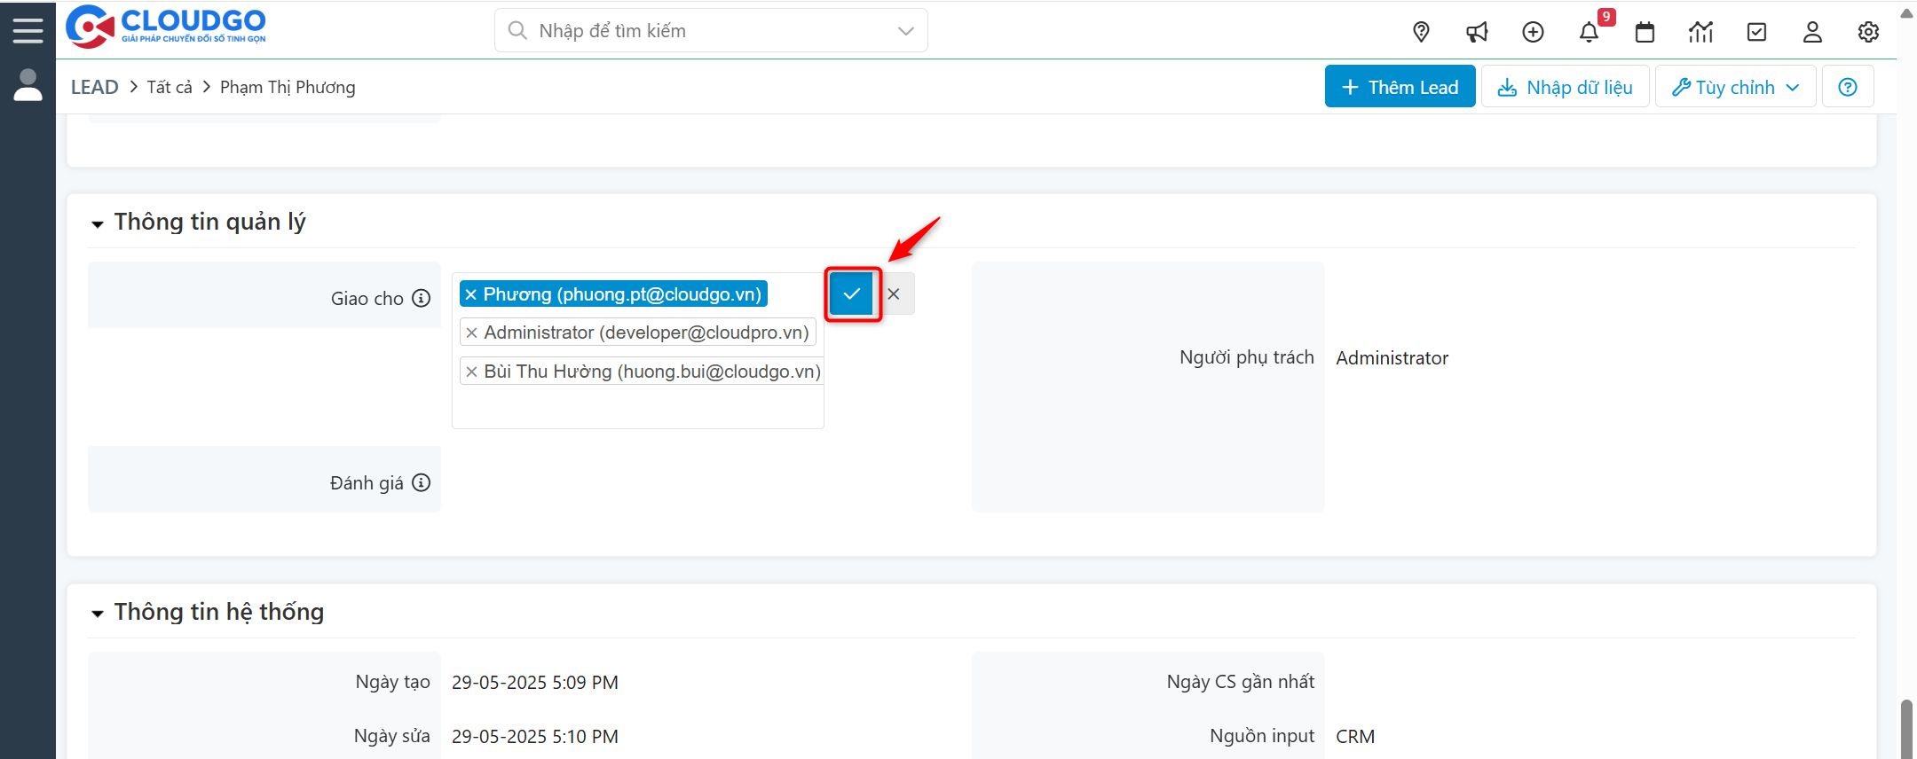Open the user profile icon in header
This screenshot has width=1917, height=759.
pos(1812,32)
